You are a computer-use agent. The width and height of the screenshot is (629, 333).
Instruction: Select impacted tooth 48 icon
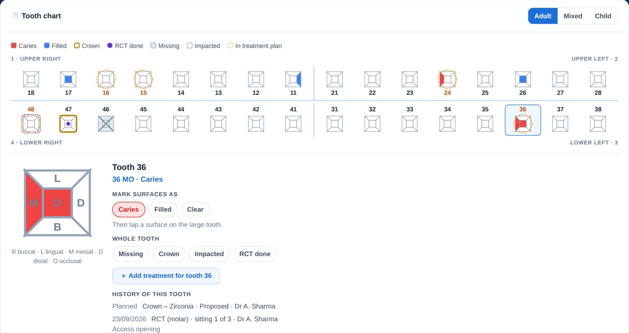coord(31,124)
